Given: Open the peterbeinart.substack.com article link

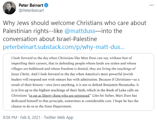Looking at the screenshot, I should 64,47.
